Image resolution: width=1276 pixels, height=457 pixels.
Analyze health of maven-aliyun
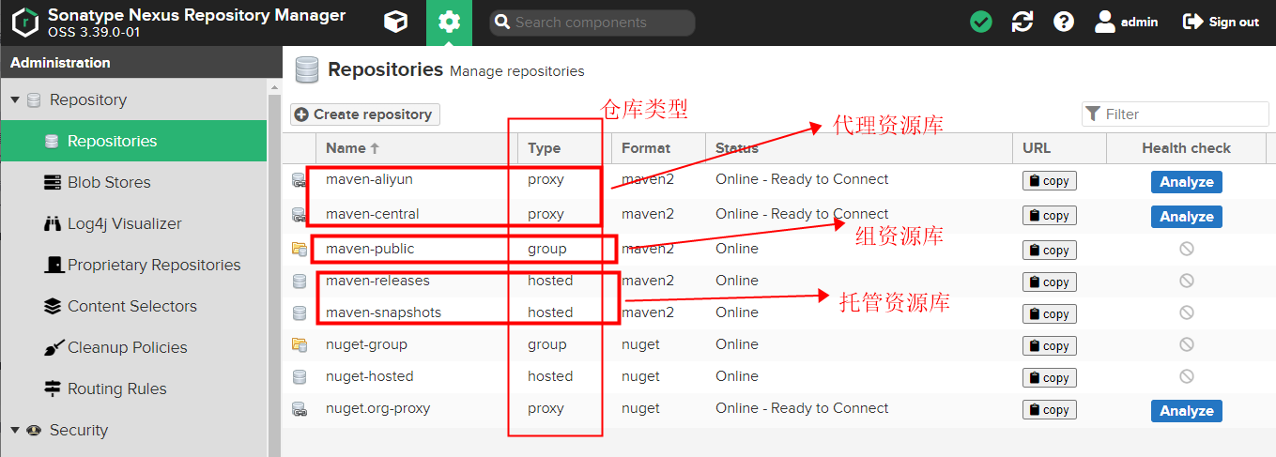1187,182
